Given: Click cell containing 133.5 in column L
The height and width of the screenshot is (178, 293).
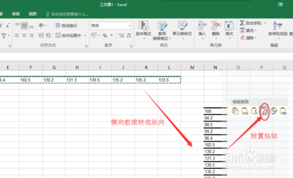Looking at the screenshot, I should click(169, 80).
